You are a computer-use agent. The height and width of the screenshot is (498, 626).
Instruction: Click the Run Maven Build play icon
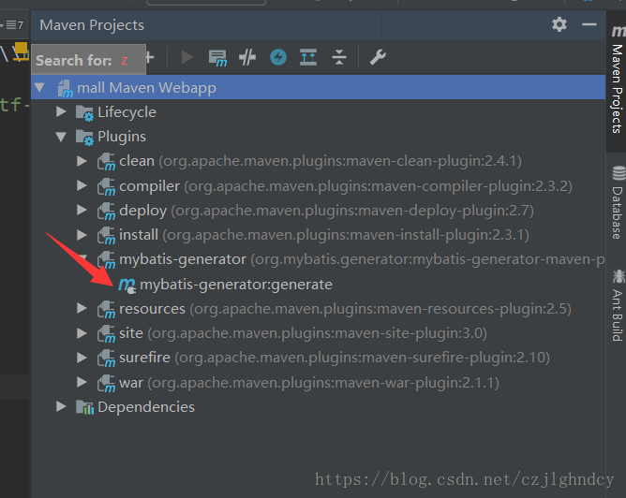186,57
